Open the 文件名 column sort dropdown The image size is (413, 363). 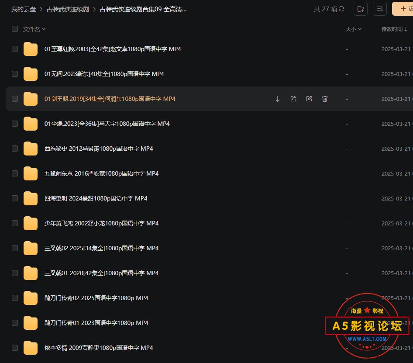(x=34, y=29)
